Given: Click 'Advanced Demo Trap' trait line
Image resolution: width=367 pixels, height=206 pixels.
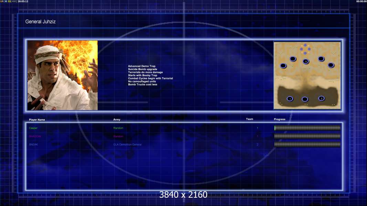Looking at the screenshot, I should click(x=141, y=66).
